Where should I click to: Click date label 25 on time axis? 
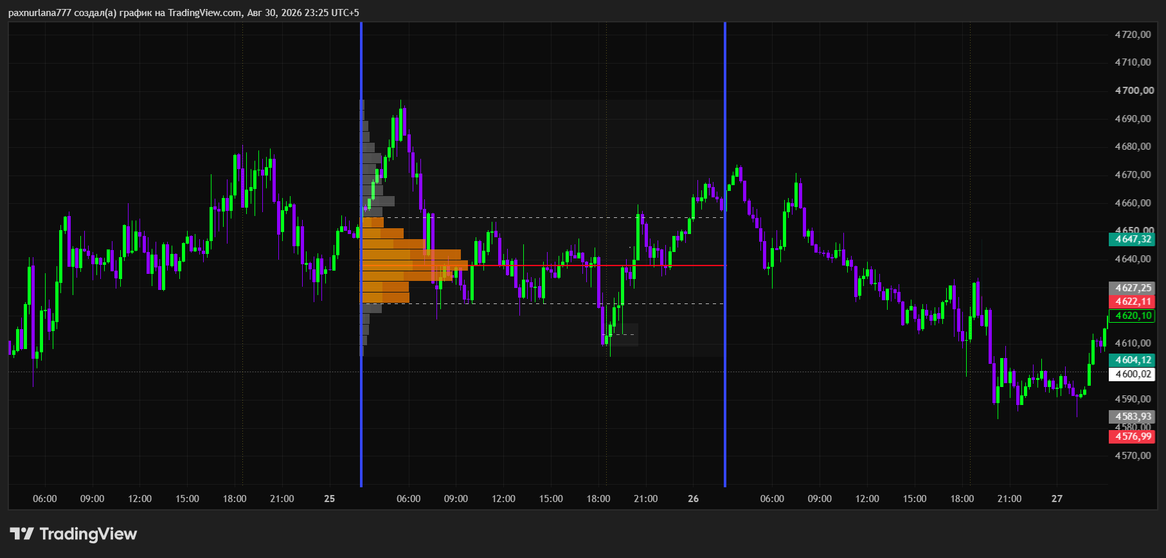(x=330, y=499)
